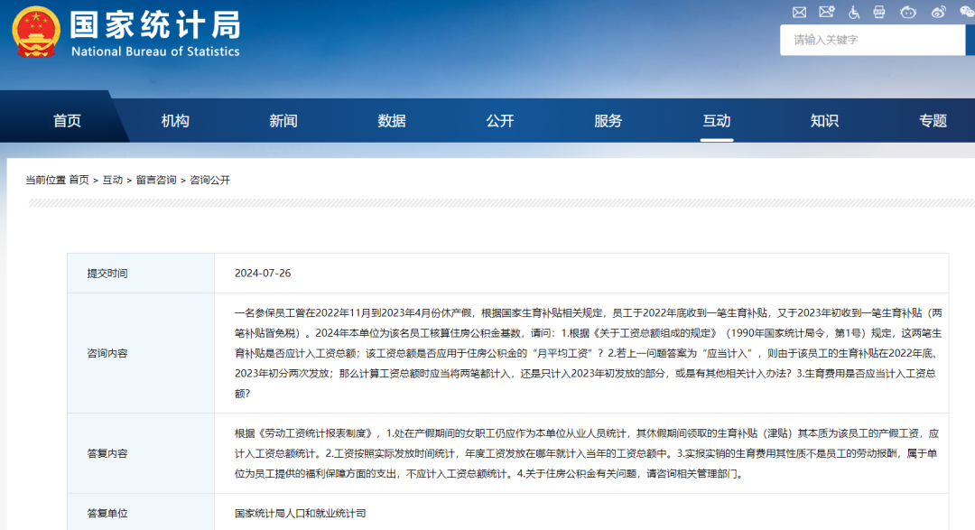Image resolution: width=975 pixels, height=530 pixels.
Task: Click the email subscription icon with gear
Action: [827, 12]
